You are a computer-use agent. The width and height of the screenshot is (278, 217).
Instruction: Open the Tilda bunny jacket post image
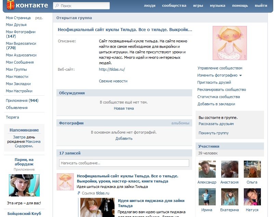click(97, 207)
